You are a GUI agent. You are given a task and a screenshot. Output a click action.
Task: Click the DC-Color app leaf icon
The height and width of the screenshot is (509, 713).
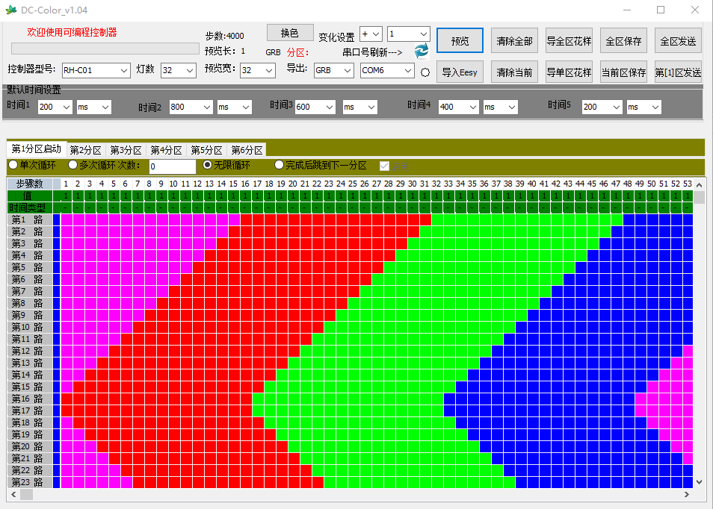point(11,10)
